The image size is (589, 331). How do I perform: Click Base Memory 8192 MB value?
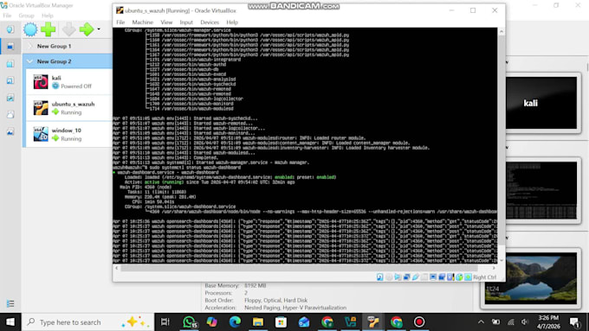click(256, 286)
